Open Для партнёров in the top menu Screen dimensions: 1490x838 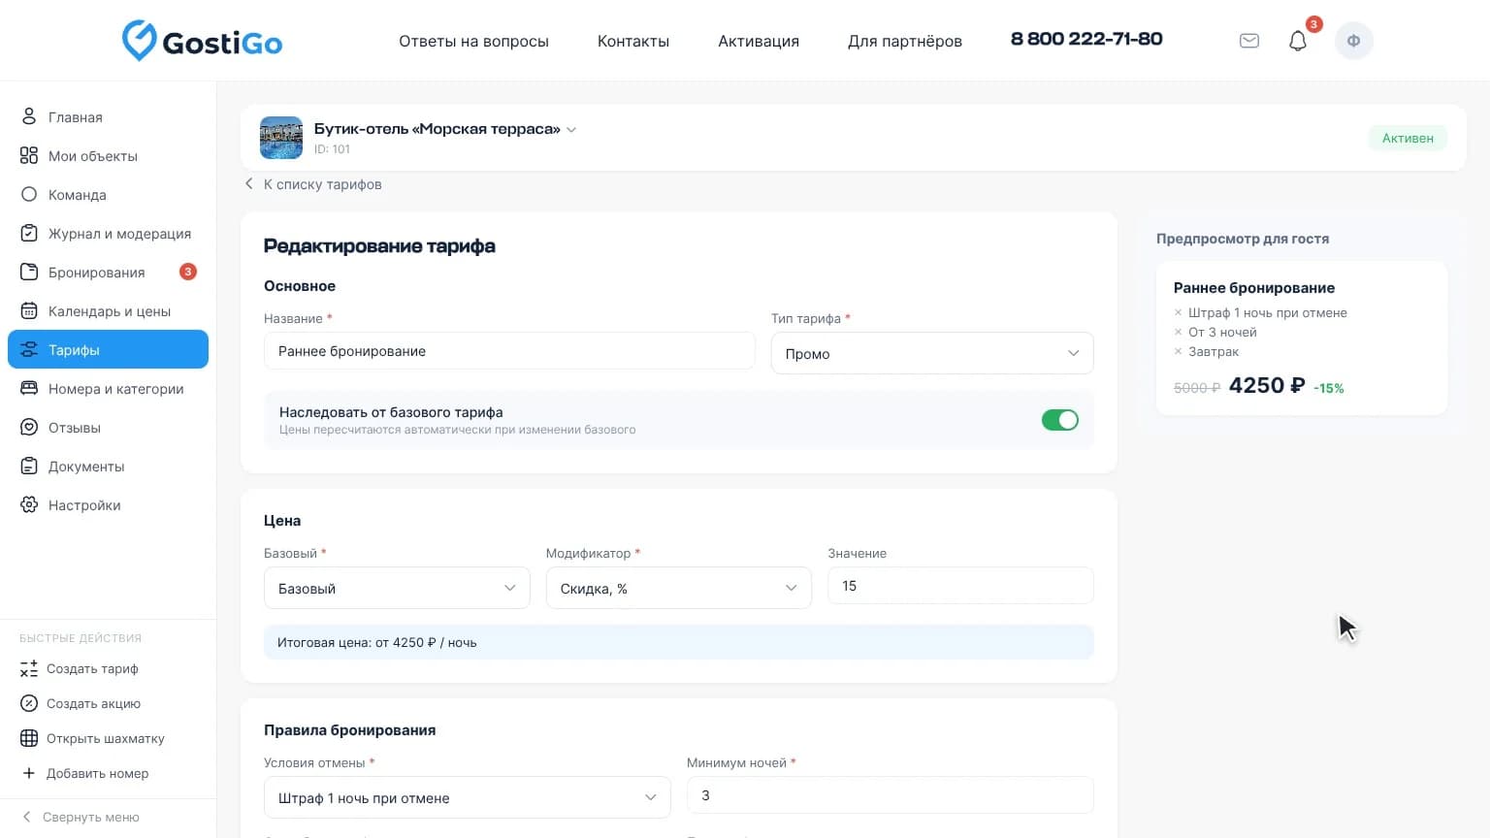(x=905, y=41)
